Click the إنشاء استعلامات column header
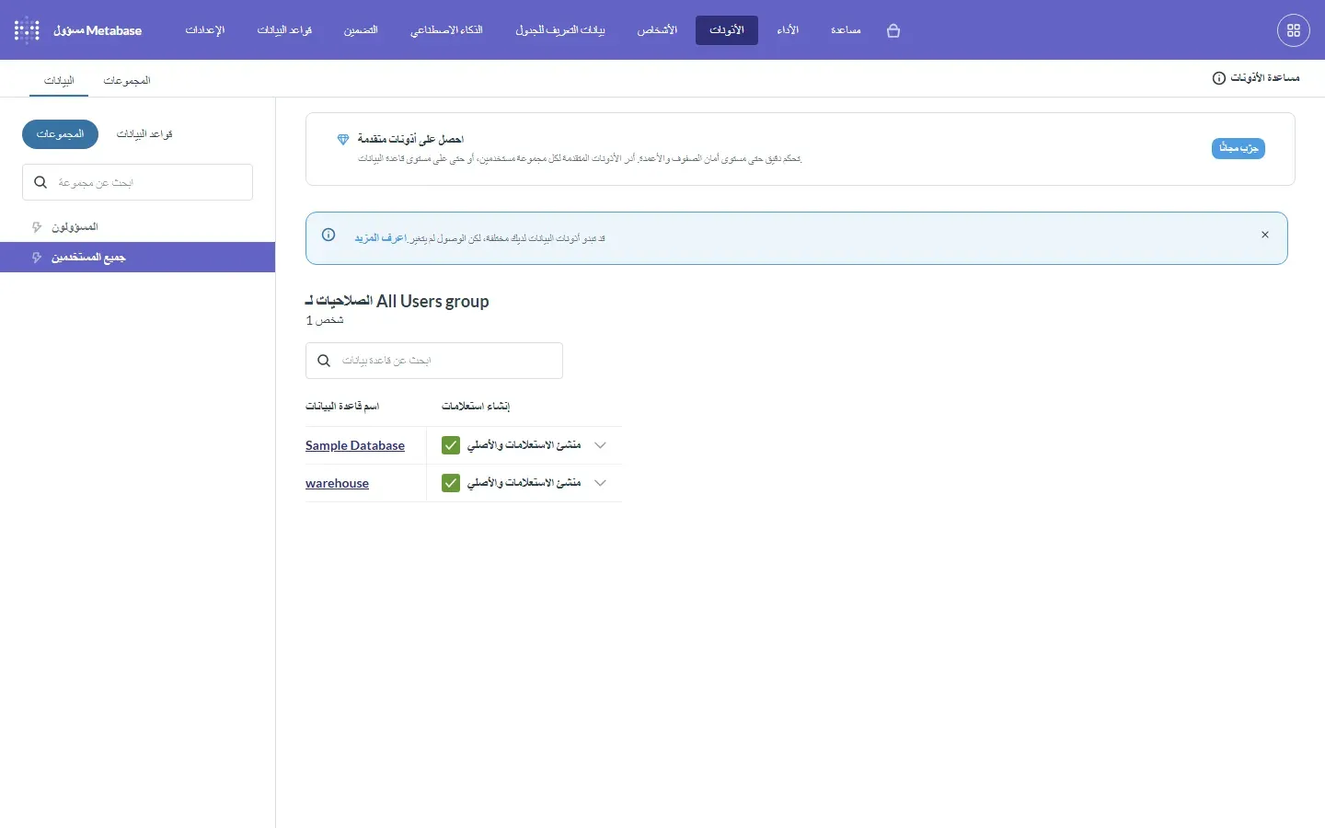 coord(476,406)
